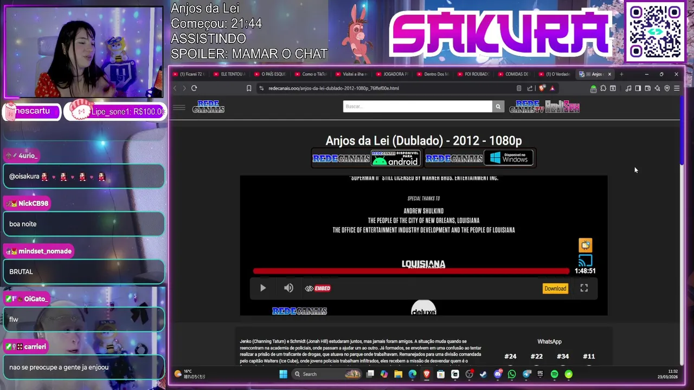Go forward in the browser
This screenshot has width=694, height=390.
click(184, 88)
